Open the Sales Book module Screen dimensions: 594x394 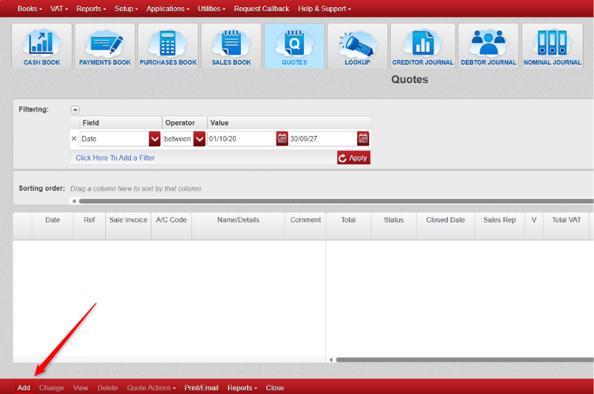point(231,46)
